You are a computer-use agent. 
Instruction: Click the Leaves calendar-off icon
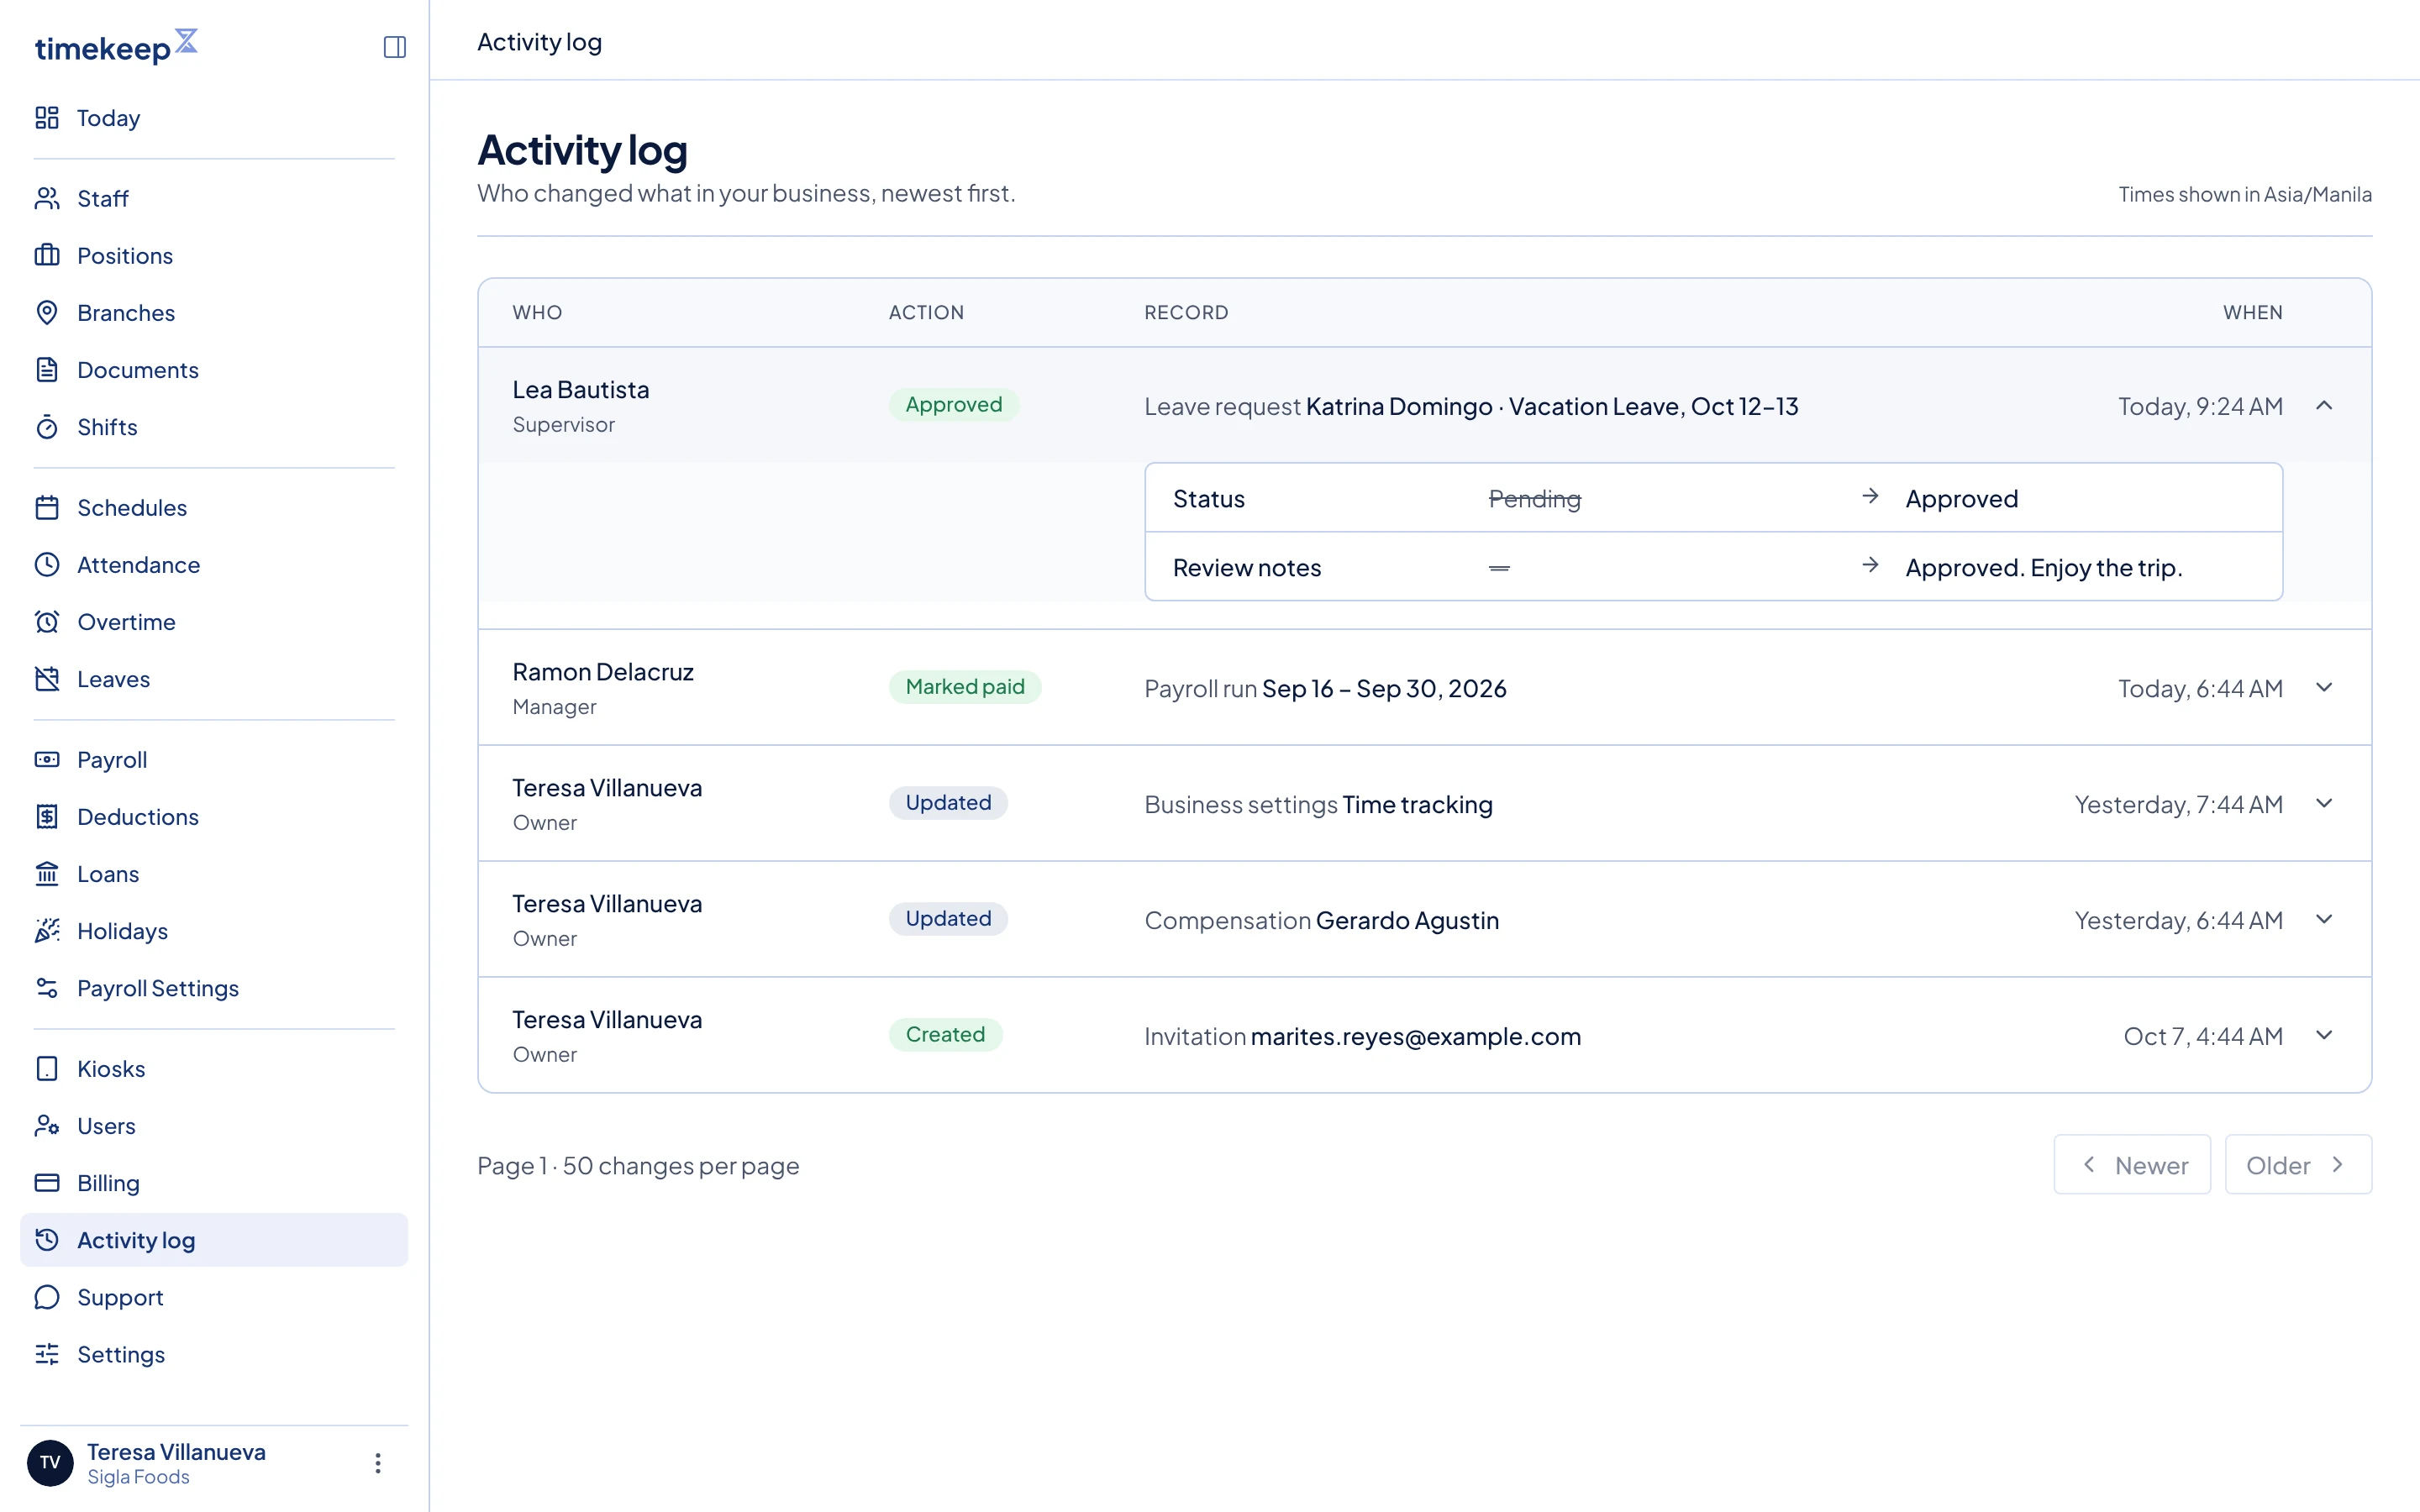click(x=47, y=678)
